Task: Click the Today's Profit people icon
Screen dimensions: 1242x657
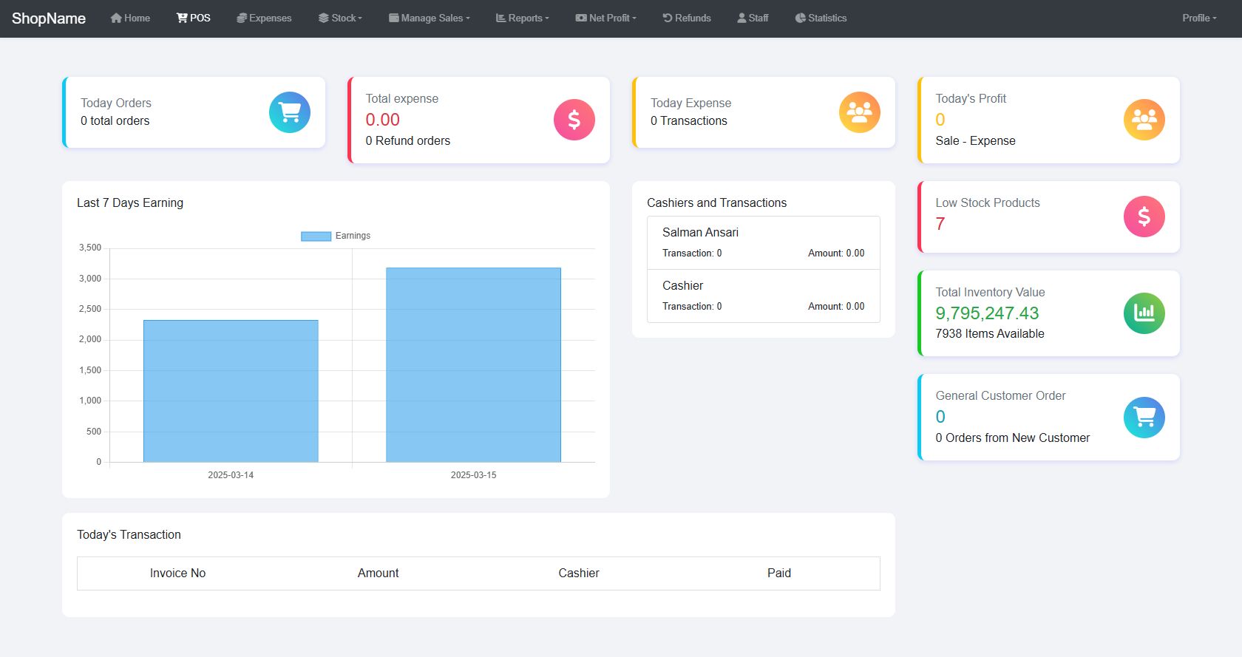Action: pyautogui.click(x=1144, y=120)
